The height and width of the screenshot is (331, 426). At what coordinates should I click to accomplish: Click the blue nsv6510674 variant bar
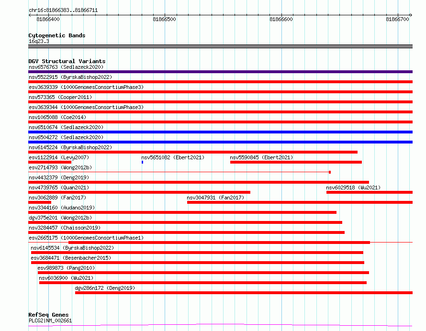click(220, 132)
